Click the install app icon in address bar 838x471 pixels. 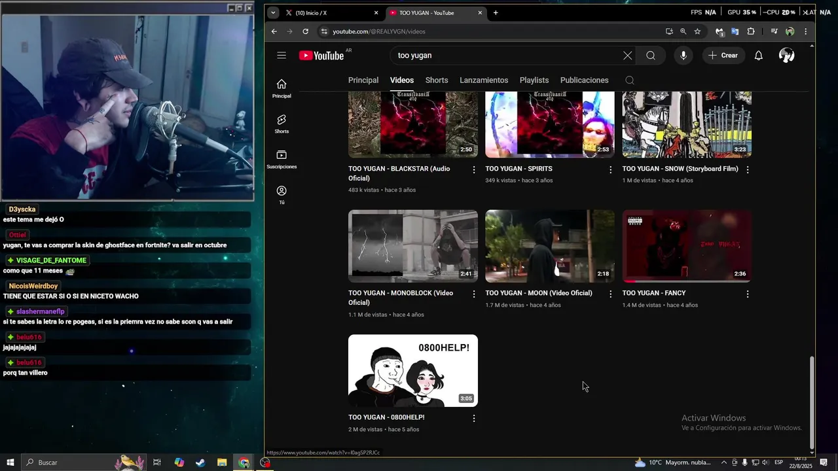click(x=669, y=31)
